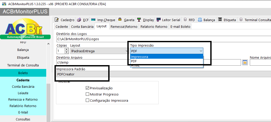Click the Diretório Arquivo path field

click(149, 63)
